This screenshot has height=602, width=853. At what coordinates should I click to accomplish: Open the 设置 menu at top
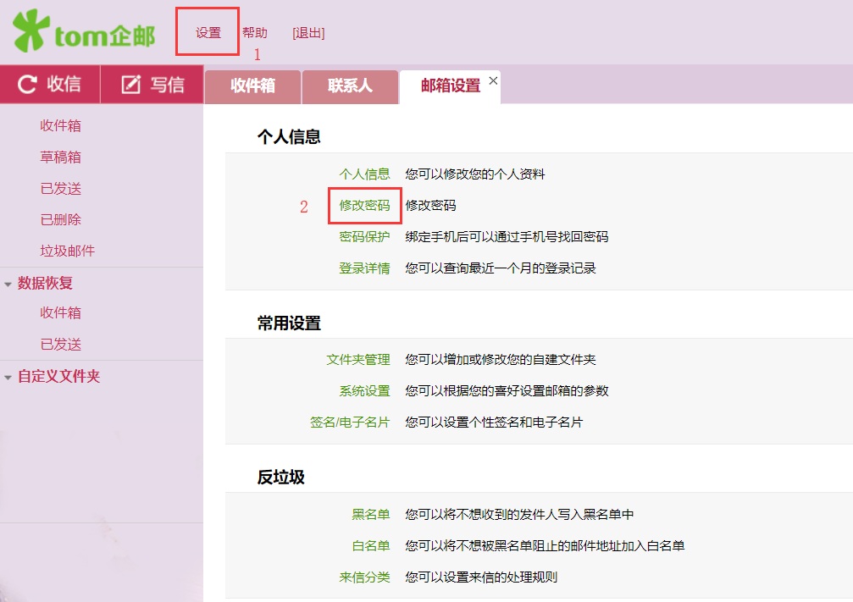point(208,33)
